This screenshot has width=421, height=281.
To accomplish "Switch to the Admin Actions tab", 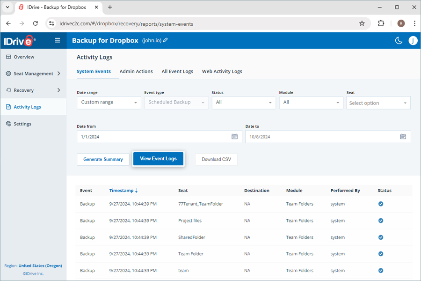I will (136, 71).
